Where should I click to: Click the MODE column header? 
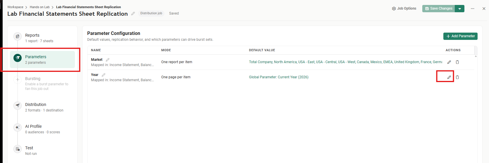166,50
